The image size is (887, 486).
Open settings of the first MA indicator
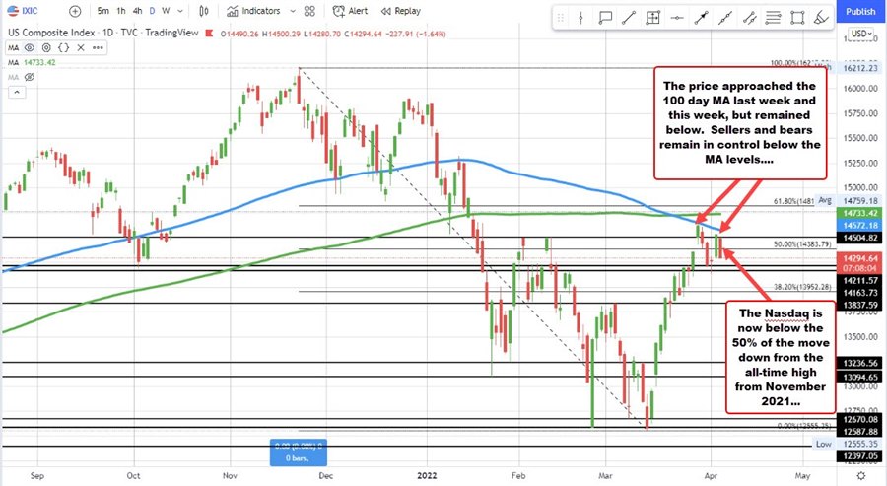(46, 47)
